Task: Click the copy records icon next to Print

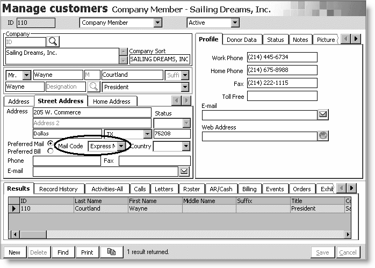Action: coord(111,252)
